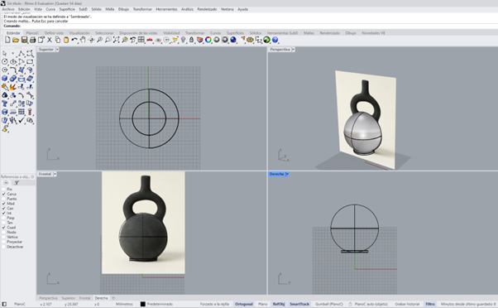This screenshot has width=498, height=308.
Task: Open the Layers panel icon
Action: [199, 40]
